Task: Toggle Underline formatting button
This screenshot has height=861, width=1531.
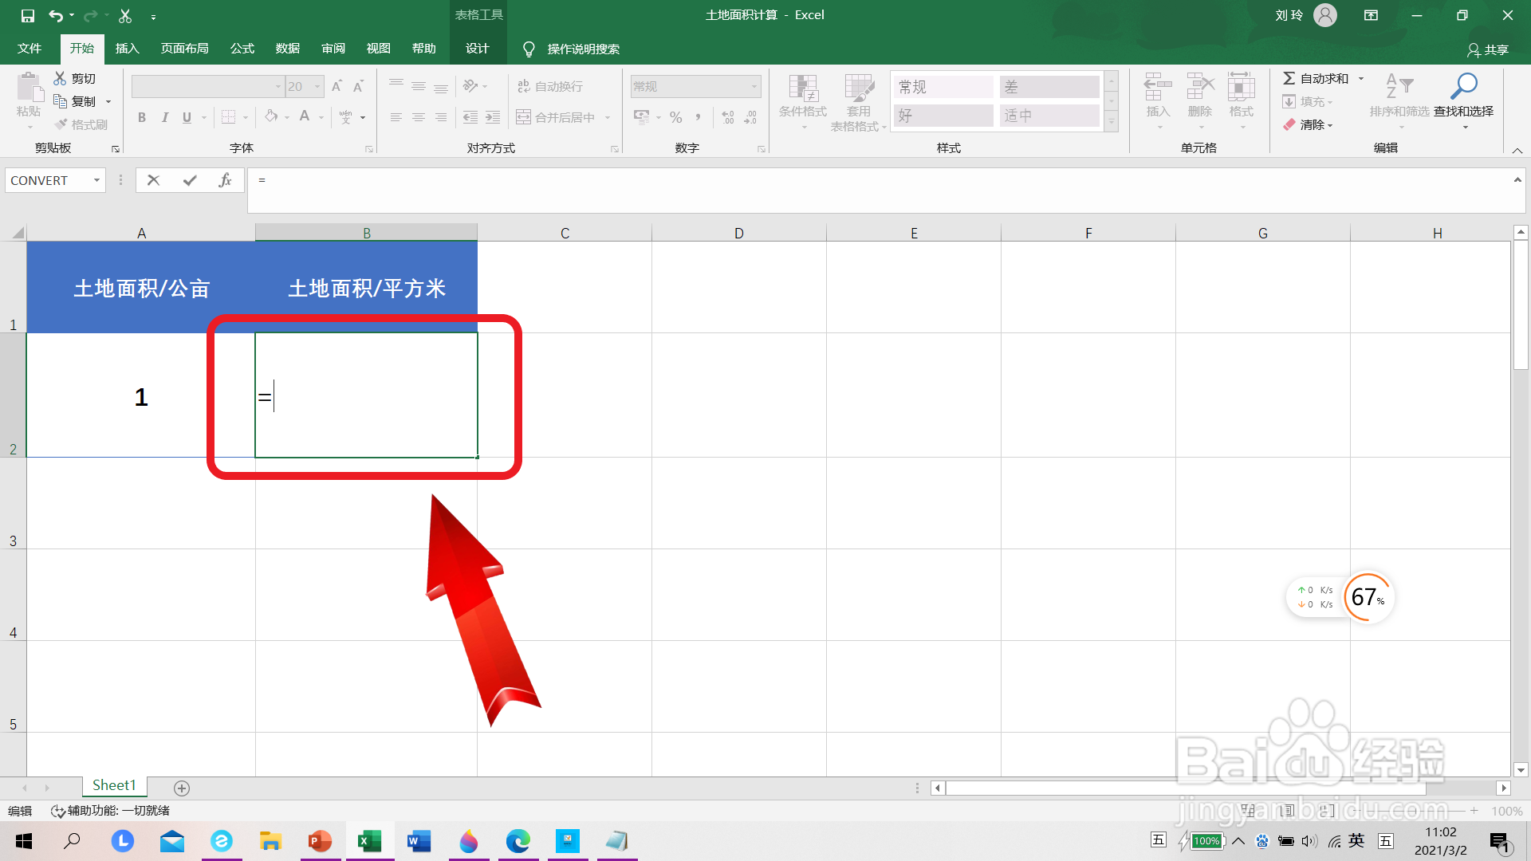Action: pyautogui.click(x=187, y=117)
